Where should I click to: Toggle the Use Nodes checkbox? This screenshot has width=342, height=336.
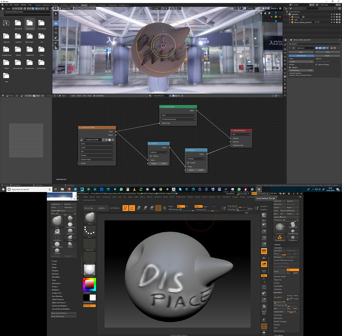click(x=94, y=96)
